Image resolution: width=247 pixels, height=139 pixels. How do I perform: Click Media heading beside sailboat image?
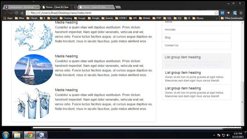click(x=66, y=56)
